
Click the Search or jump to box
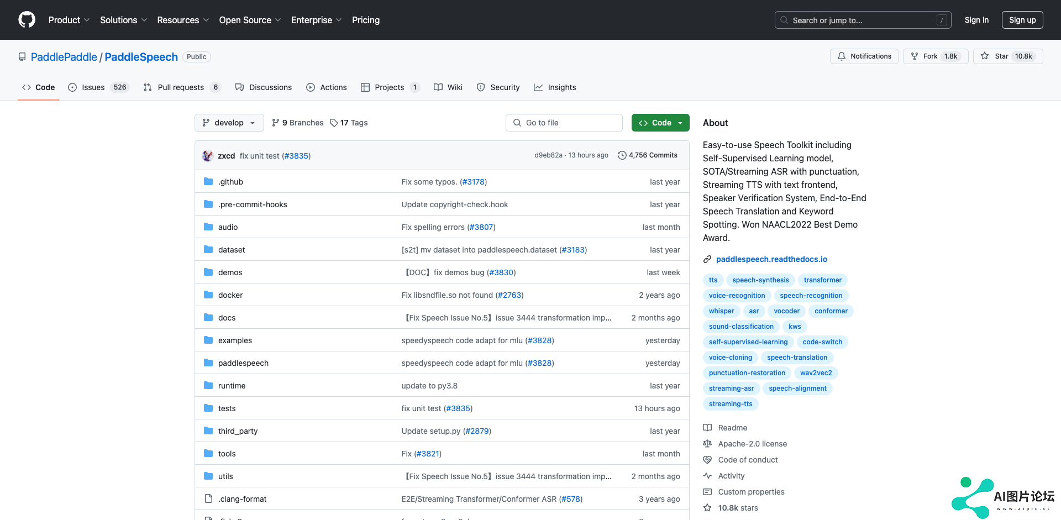[863, 20]
